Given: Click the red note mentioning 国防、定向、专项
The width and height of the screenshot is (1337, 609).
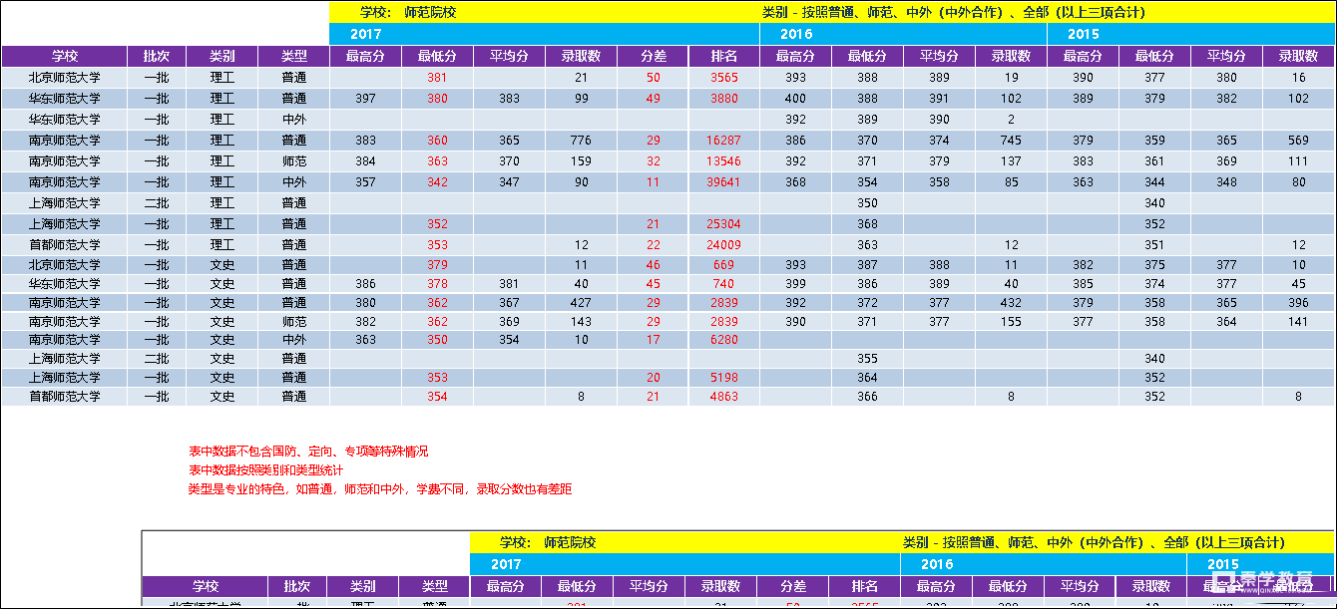Looking at the screenshot, I should point(308,452).
